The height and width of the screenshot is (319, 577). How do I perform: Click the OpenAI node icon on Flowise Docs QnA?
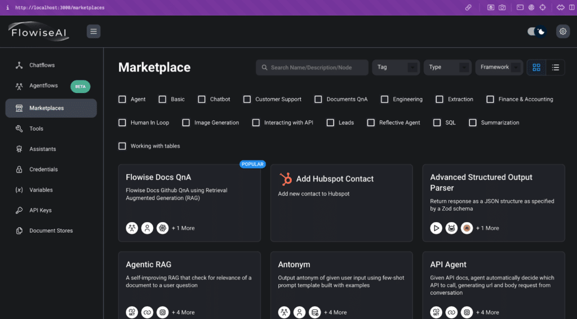[x=162, y=228]
